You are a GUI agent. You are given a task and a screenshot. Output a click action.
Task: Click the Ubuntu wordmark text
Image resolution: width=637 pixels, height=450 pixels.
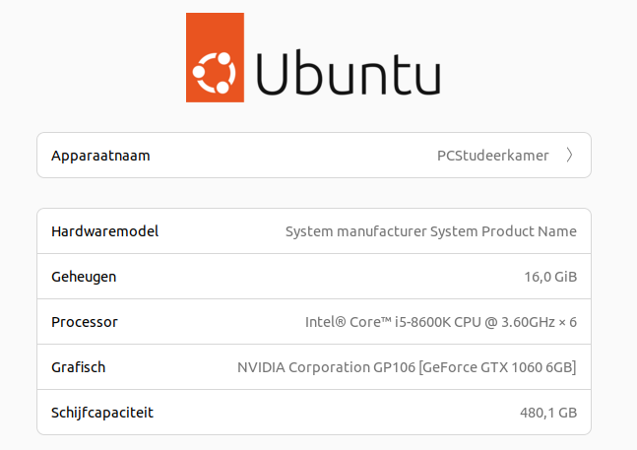[x=349, y=74]
